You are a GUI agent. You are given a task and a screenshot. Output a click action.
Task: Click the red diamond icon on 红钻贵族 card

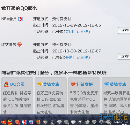point(73,84)
